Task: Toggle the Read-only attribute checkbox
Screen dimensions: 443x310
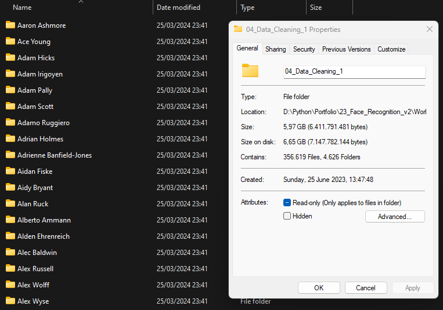Action: point(287,203)
